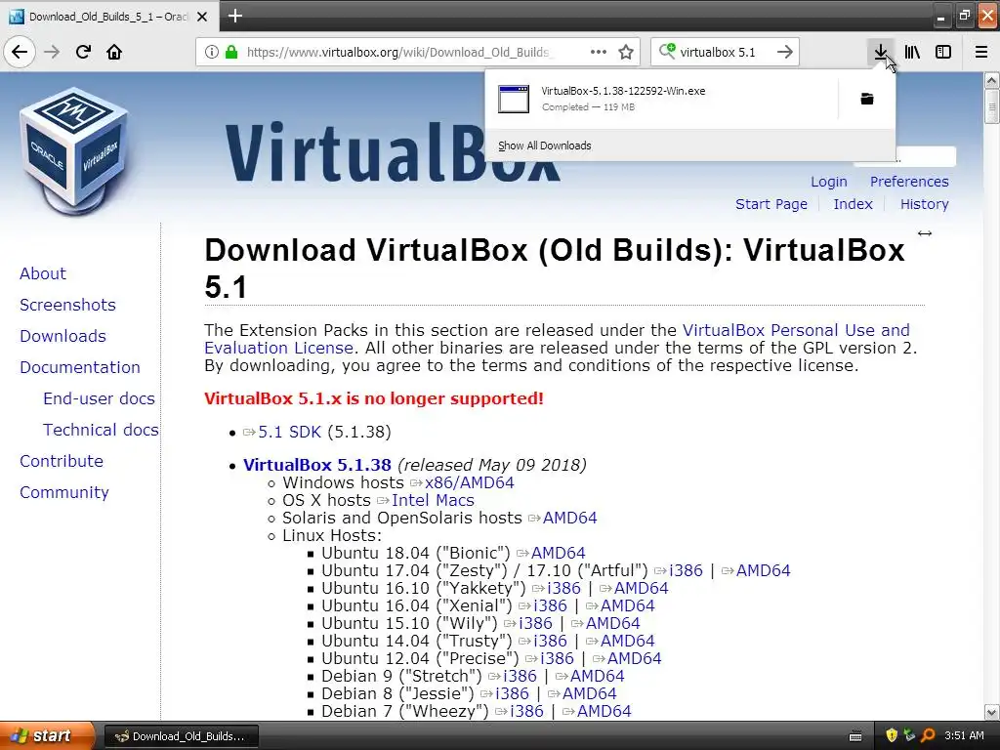
Task: Open the Firefox hamburger menu
Action: (x=981, y=52)
